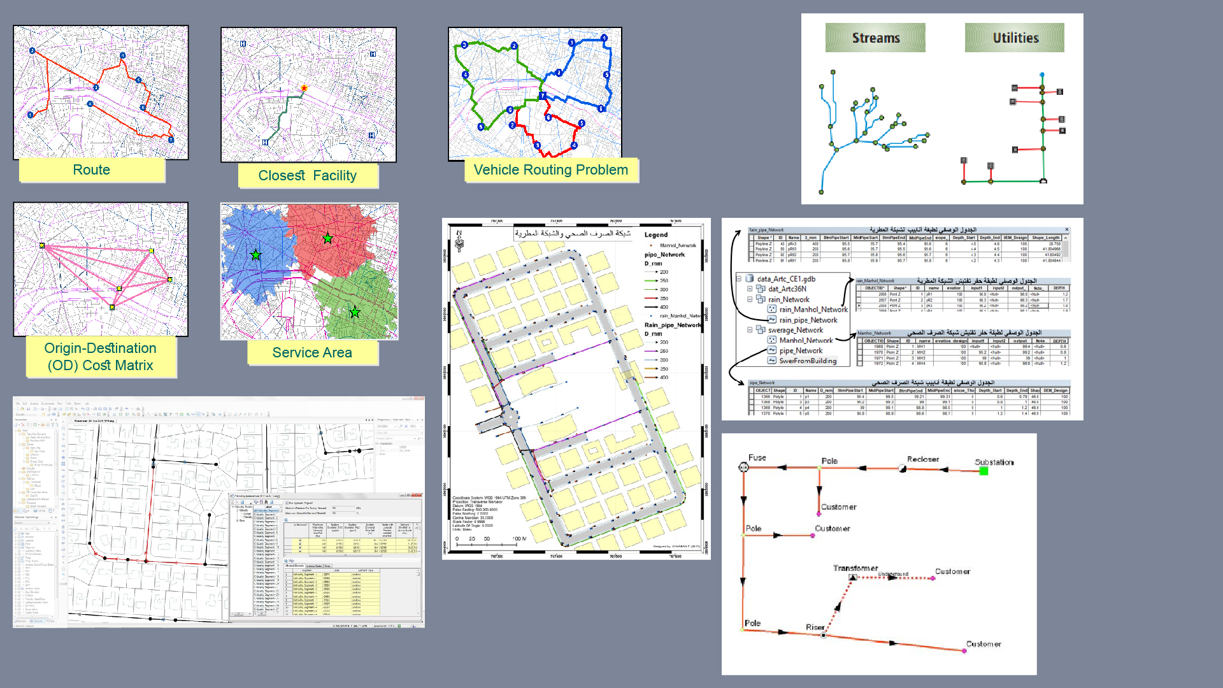Image resolution: width=1223 pixels, height=688 pixels.
Task: Select the rain_pipe_Network line feature class icon
Action: tap(772, 320)
